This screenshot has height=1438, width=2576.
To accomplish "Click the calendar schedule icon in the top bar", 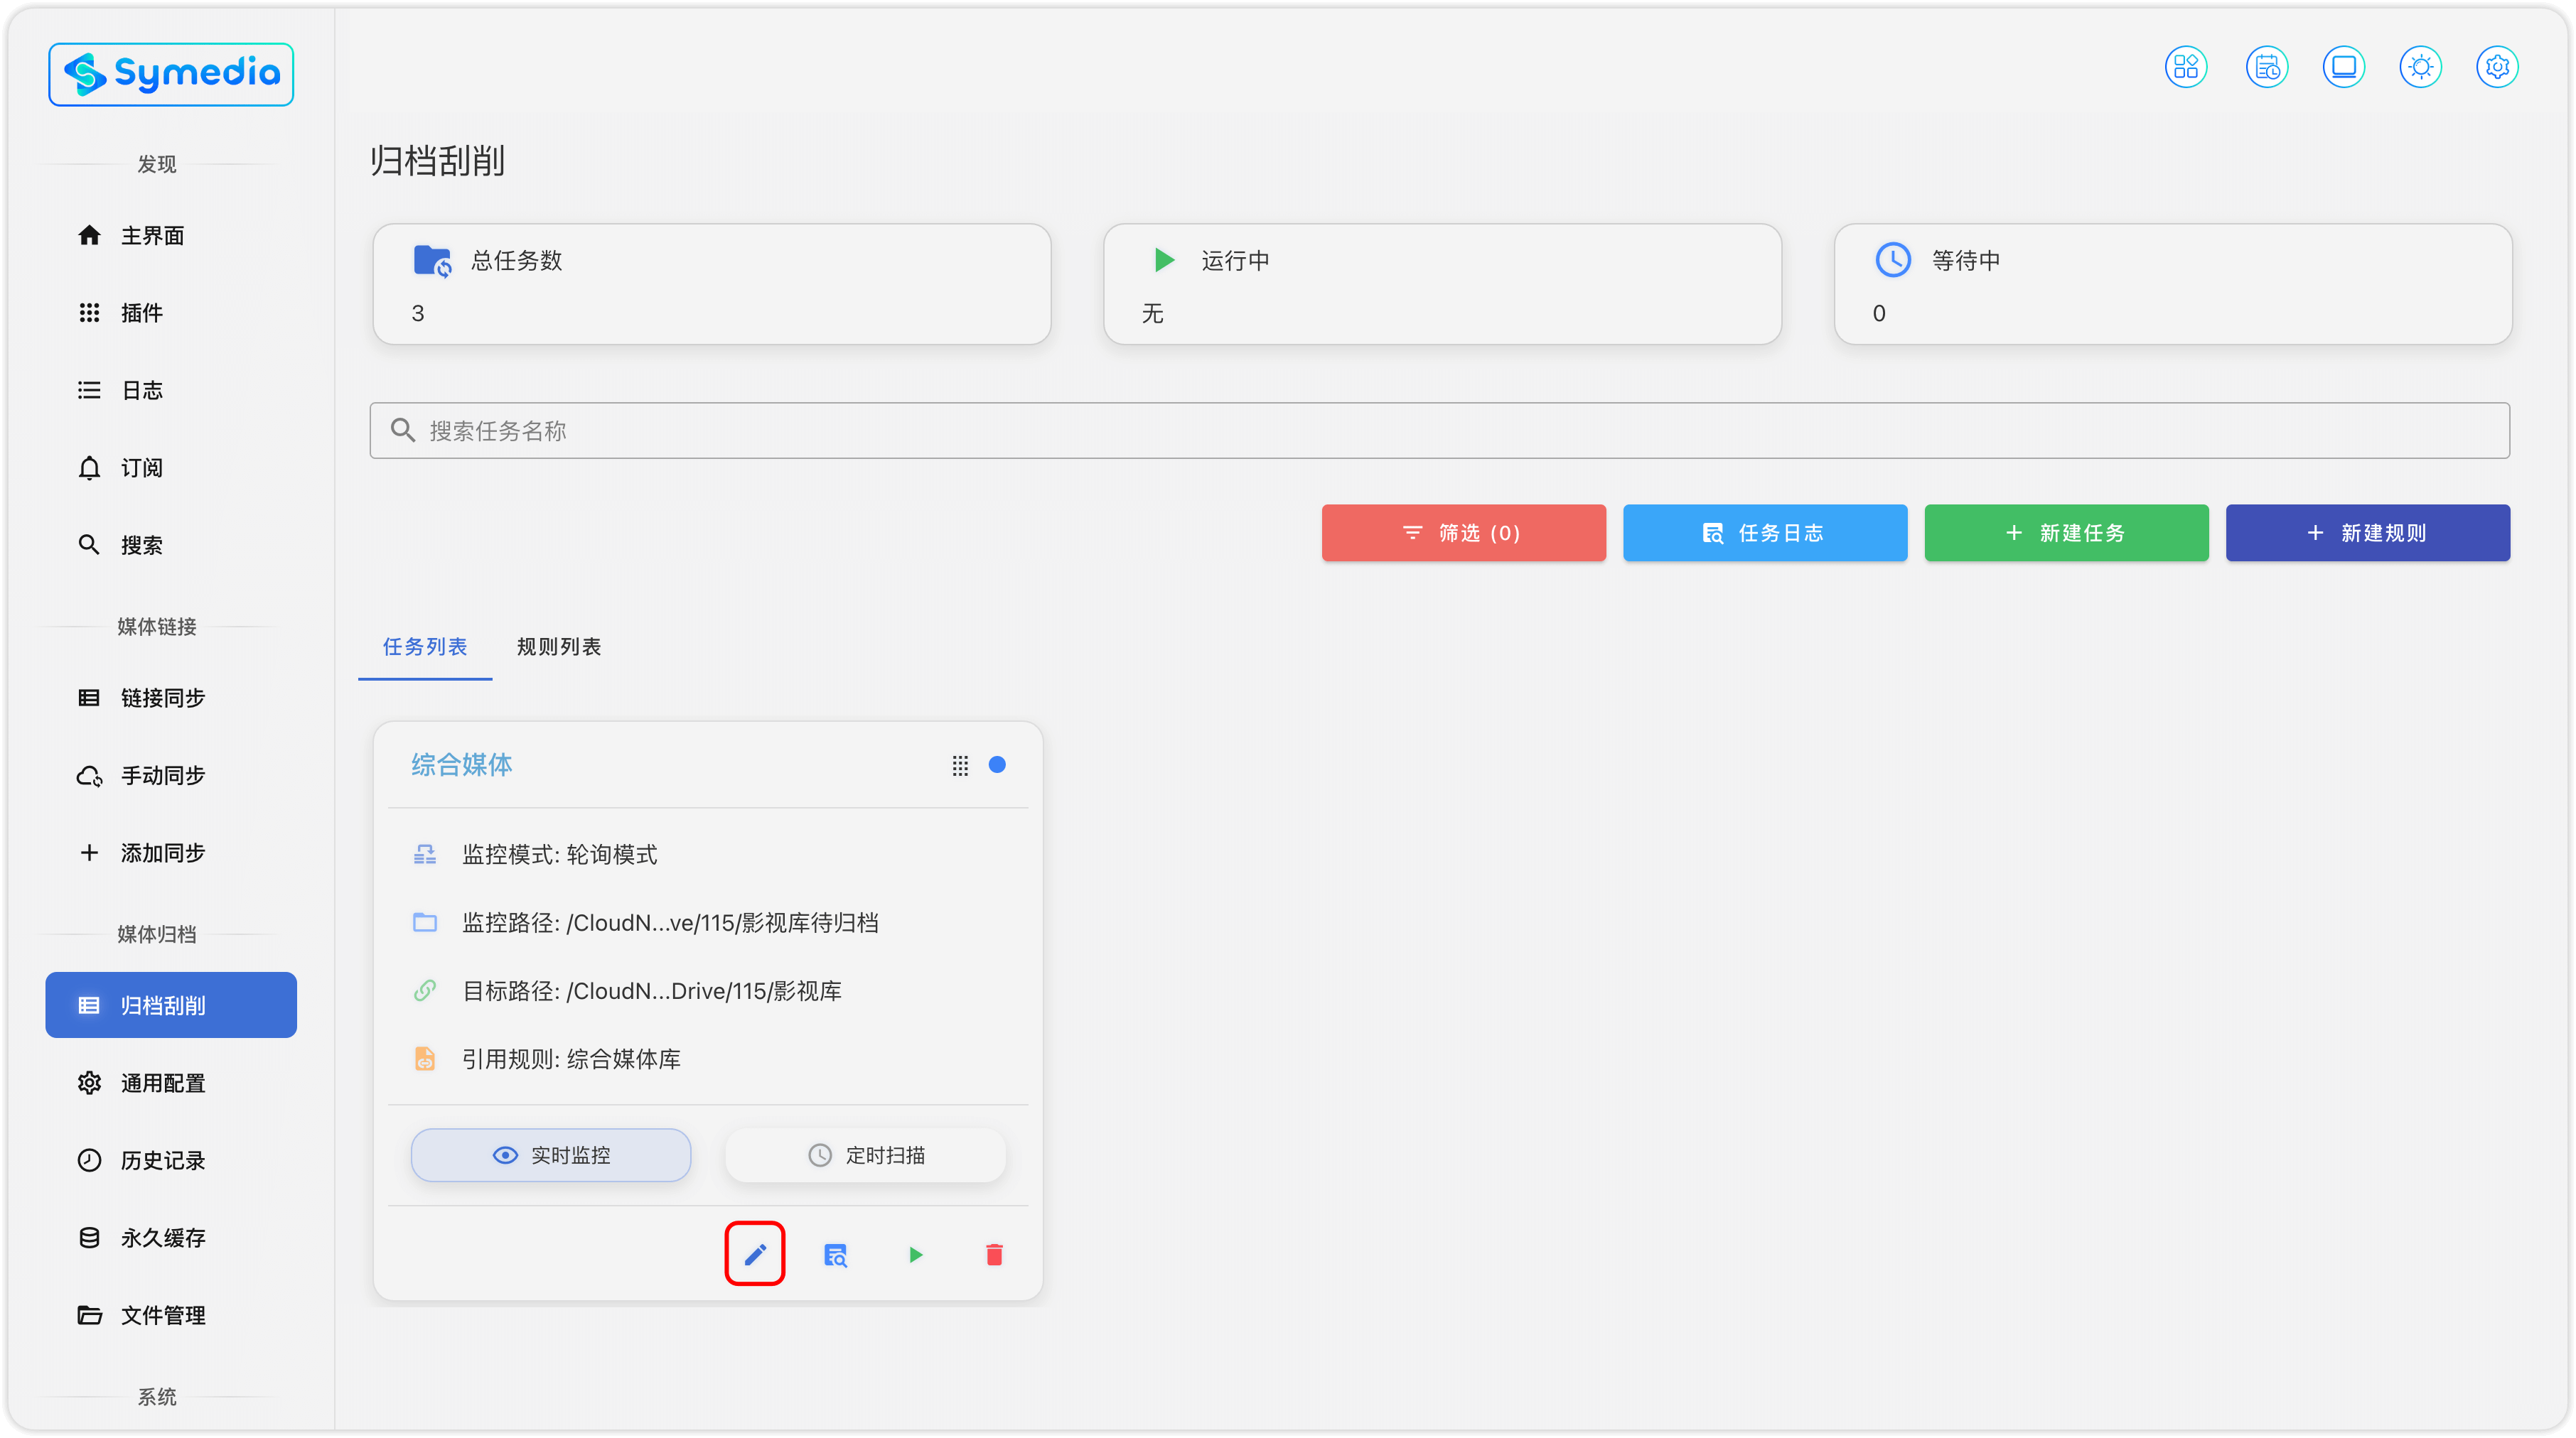I will click(2266, 67).
